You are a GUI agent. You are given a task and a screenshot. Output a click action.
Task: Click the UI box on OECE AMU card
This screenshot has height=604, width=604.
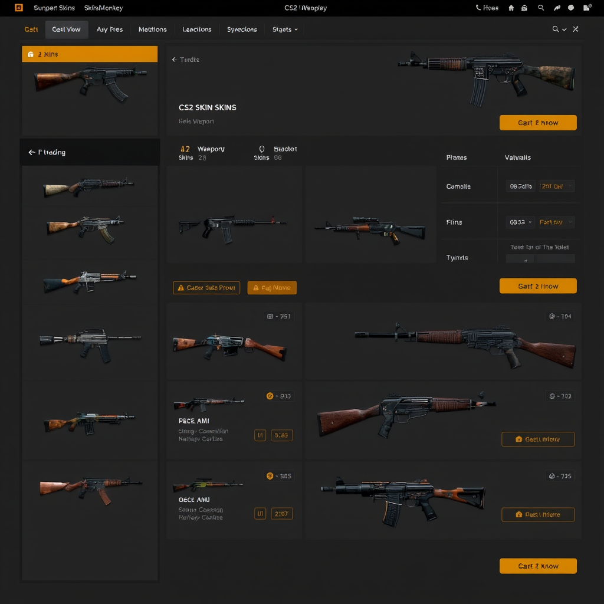260,514
